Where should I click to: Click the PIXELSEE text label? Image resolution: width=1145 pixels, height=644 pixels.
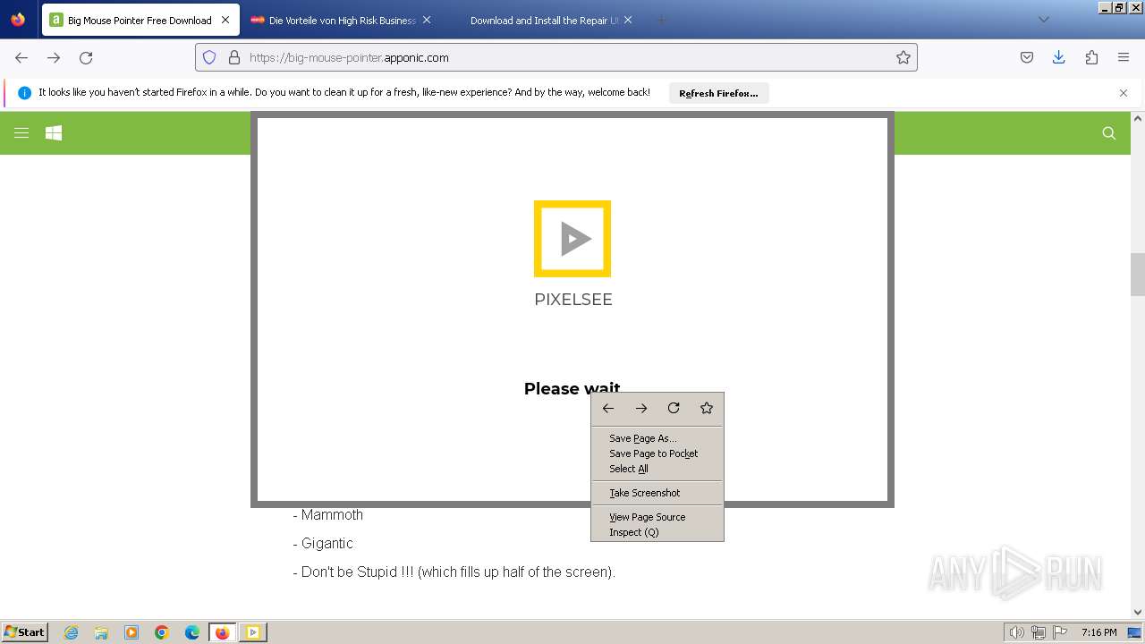click(x=573, y=300)
